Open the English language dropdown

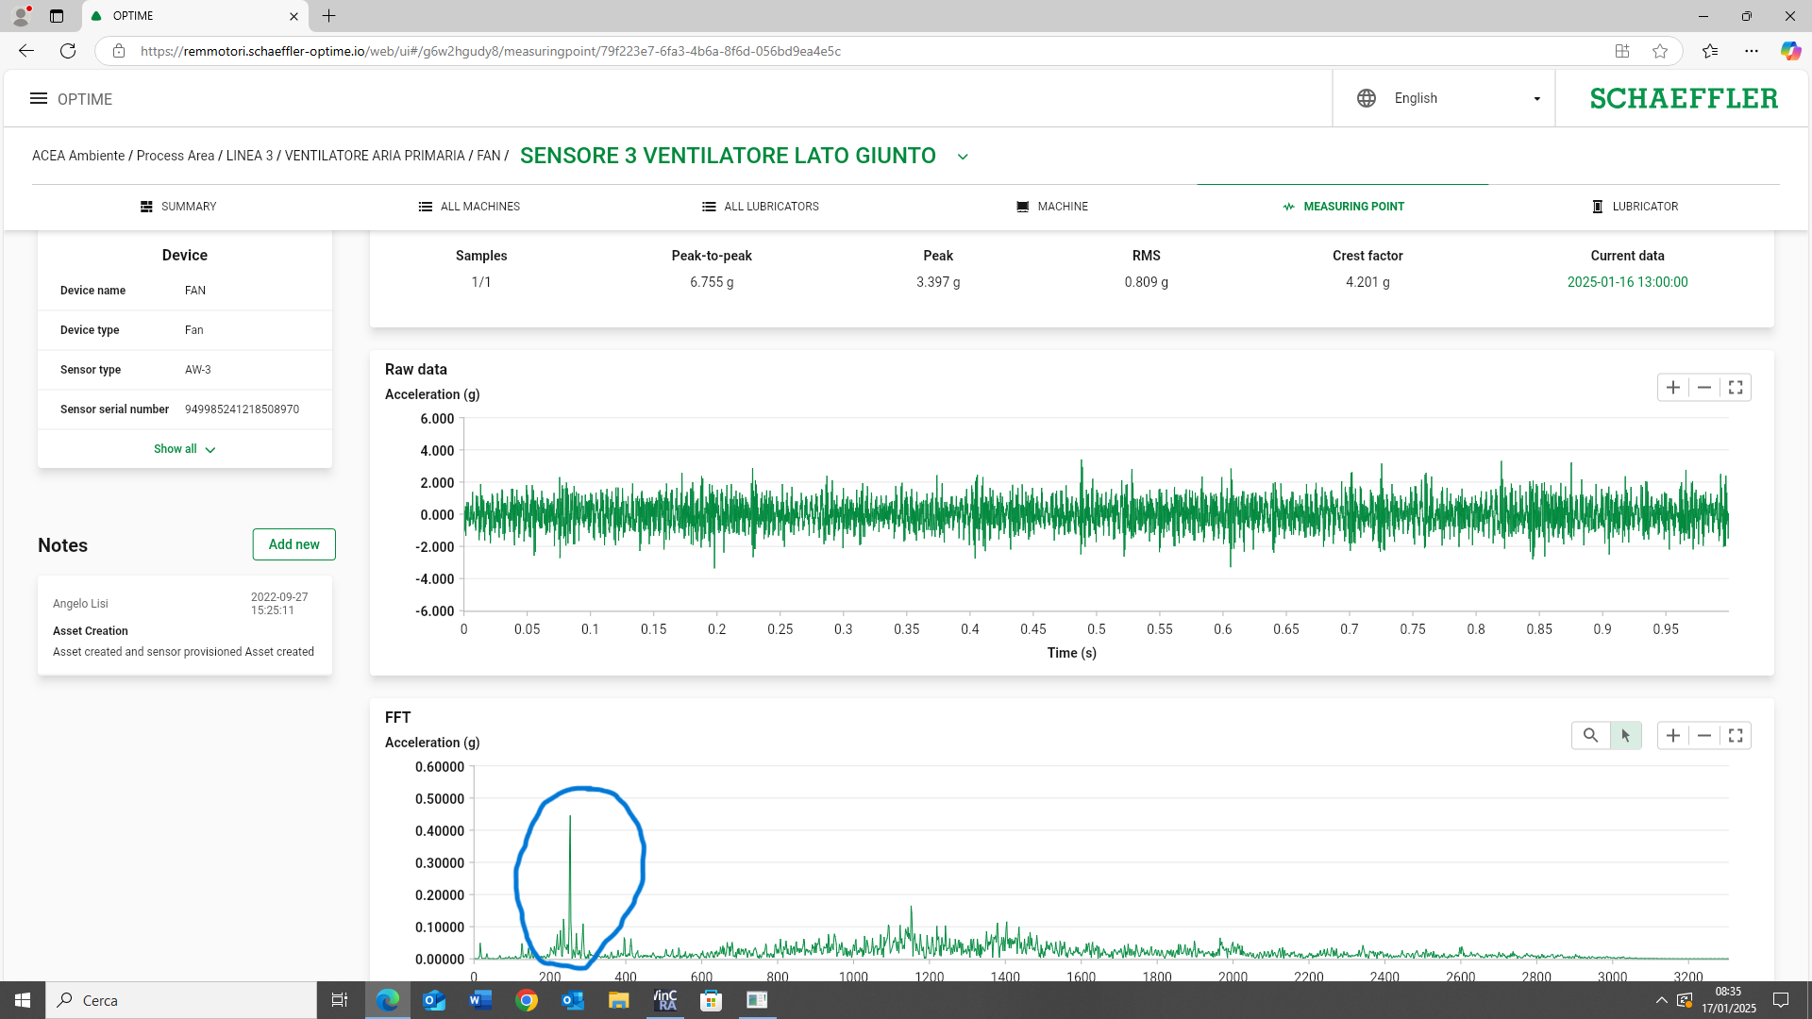(1468, 98)
